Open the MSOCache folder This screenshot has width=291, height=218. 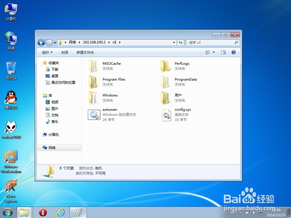tap(105, 66)
